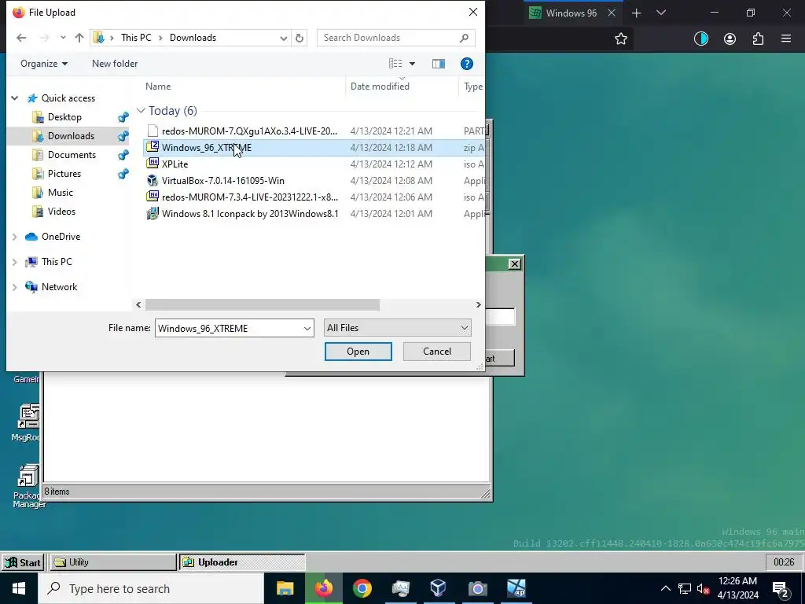Change the view layout icon
805x604 pixels.
click(x=395, y=64)
